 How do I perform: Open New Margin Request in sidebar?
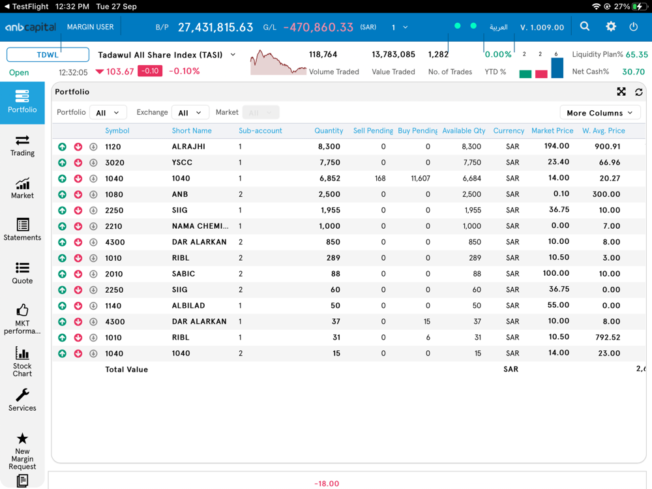pos(22,452)
